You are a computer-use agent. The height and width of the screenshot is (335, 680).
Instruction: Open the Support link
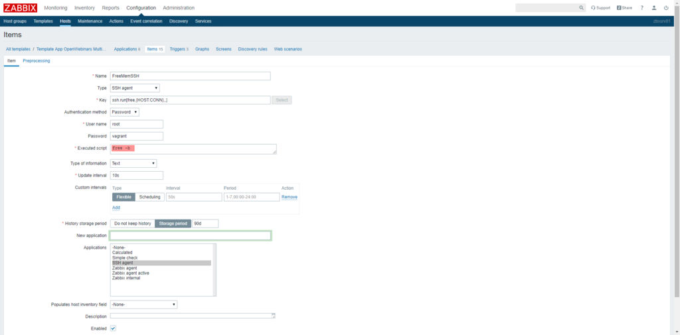[601, 8]
